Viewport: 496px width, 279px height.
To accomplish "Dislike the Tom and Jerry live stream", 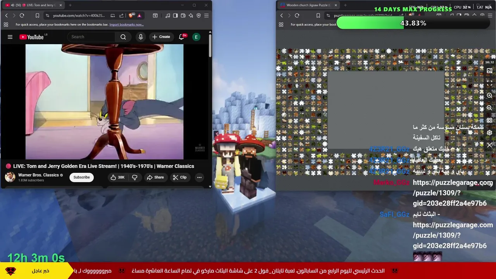I will [x=135, y=177].
